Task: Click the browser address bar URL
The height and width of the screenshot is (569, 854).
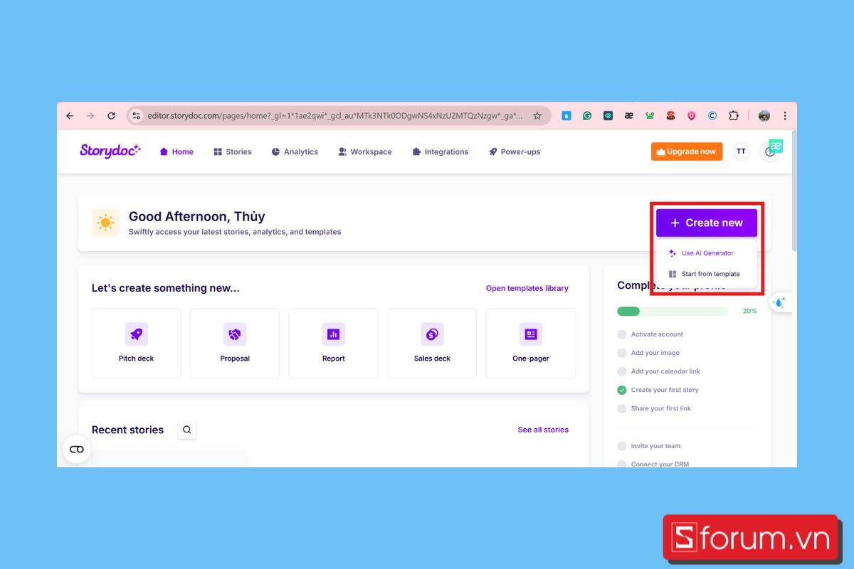Action: tap(334, 116)
